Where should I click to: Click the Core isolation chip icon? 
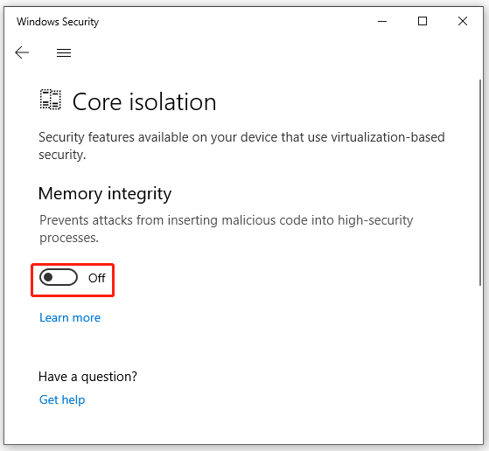(x=50, y=100)
